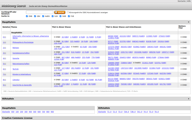Open notation 000 in the table
The height and width of the screenshot is (120, 192).
tap(4, 37)
